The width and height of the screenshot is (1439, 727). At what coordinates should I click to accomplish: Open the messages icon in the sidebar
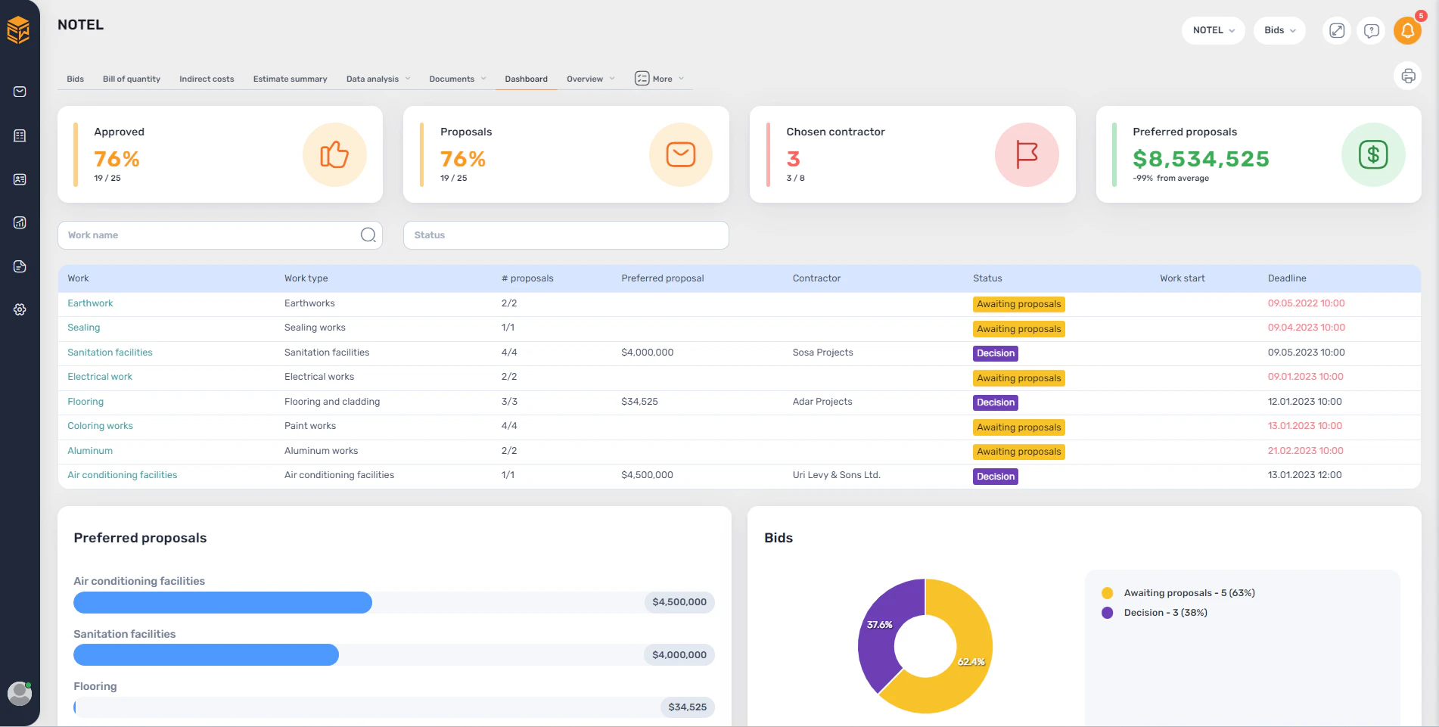click(x=20, y=92)
